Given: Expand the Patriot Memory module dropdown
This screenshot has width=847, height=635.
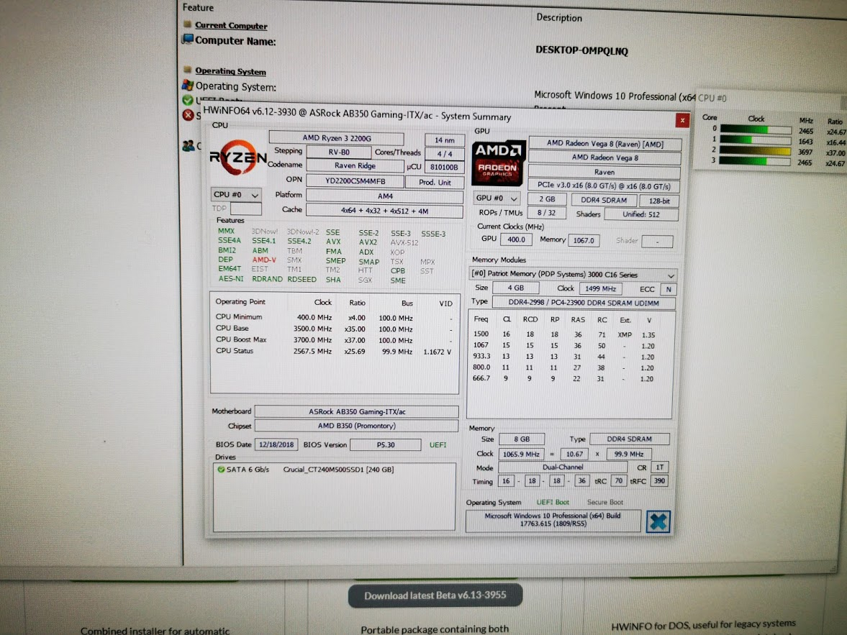Looking at the screenshot, I should 573,274.
